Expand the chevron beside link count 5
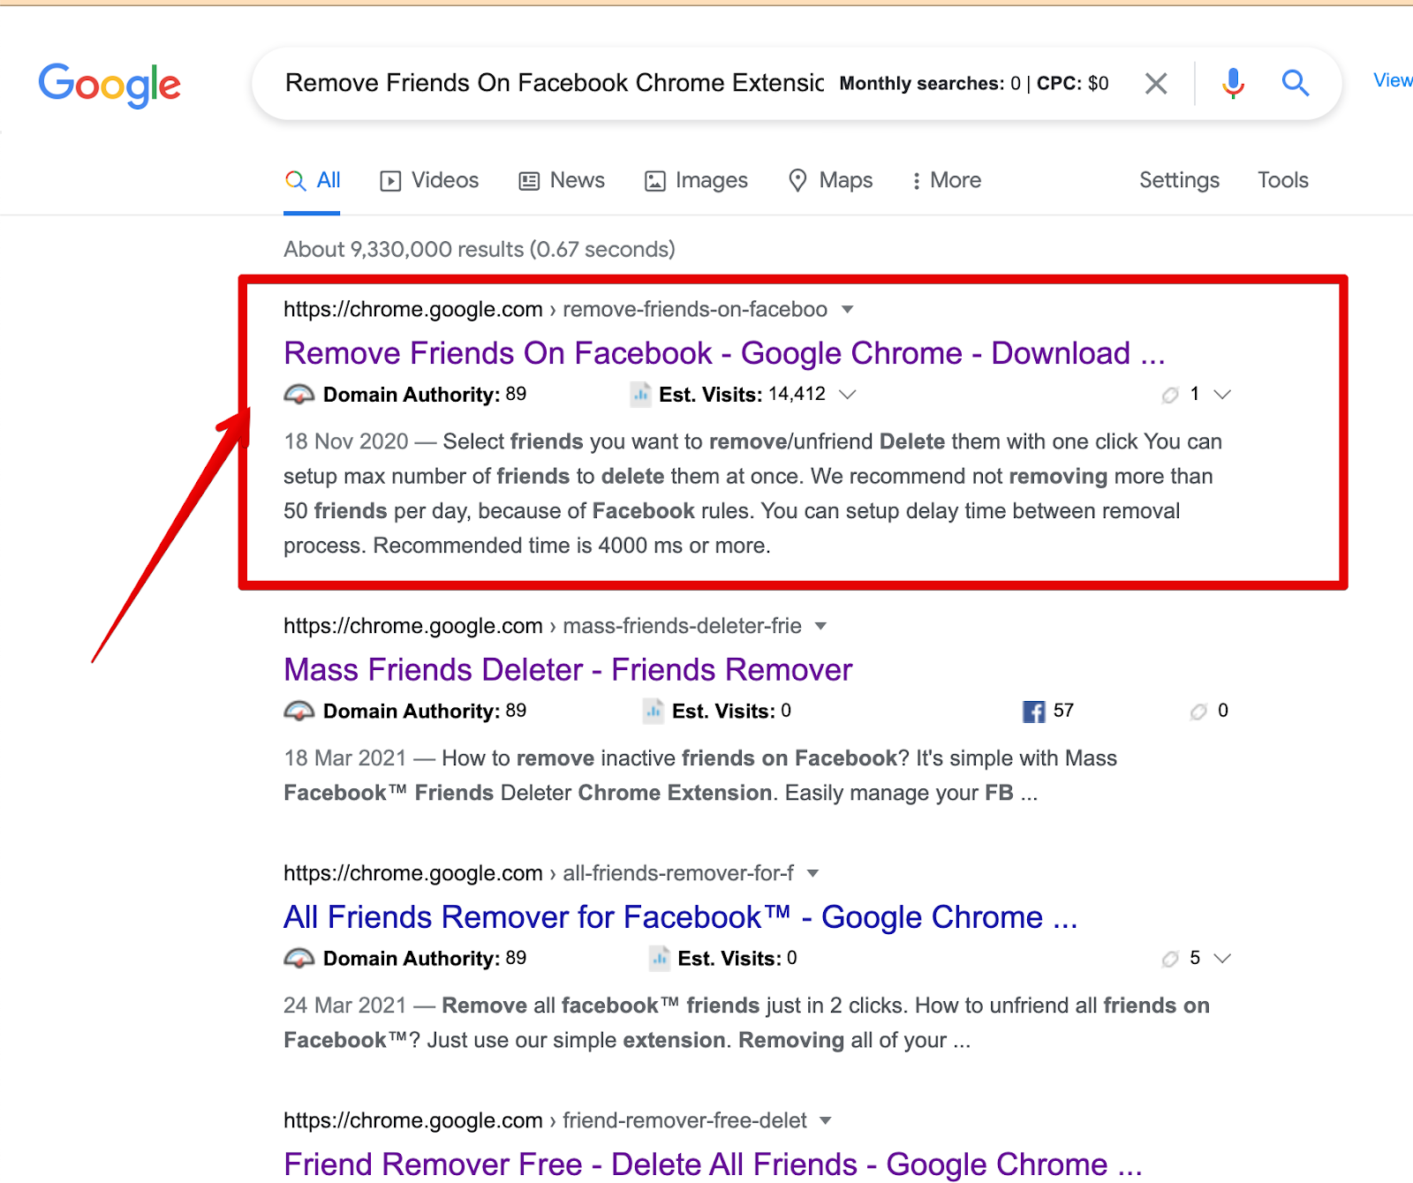Screen dimensions: 1413x1183 pyautogui.click(x=1222, y=958)
